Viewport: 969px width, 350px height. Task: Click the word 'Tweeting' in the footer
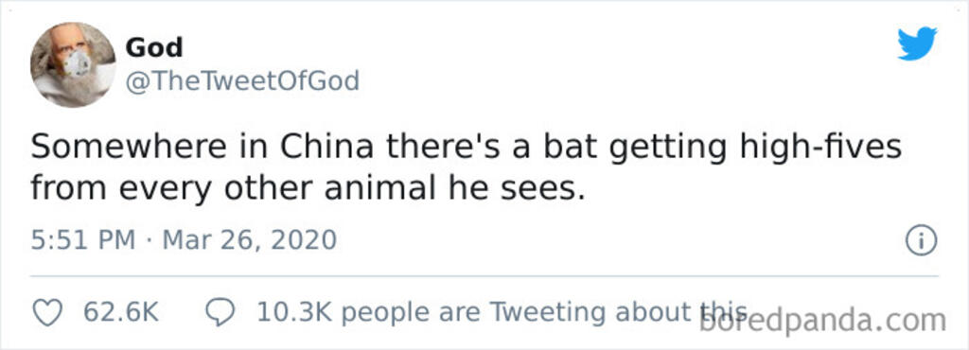pos(546,313)
